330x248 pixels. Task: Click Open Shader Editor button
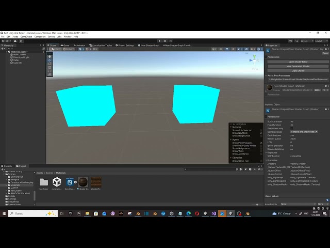[298, 62]
